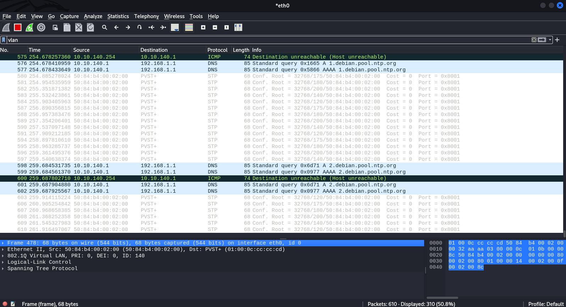Close this capture file via toolbar
The width and height of the screenshot is (566, 307).
(79, 27)
